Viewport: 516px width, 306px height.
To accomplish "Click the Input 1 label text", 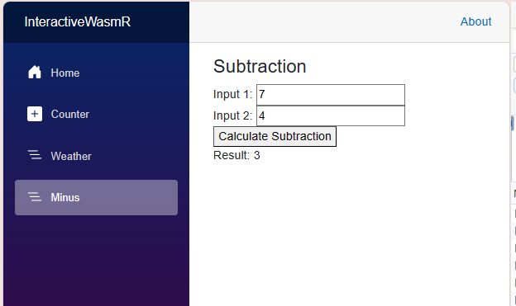I will click(232, 95).
